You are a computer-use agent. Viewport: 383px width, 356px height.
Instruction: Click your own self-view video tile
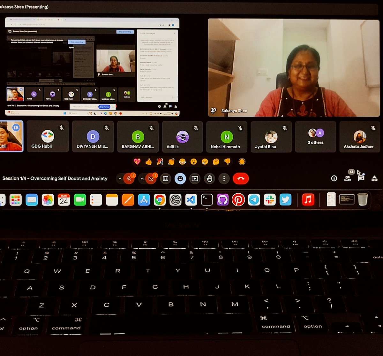click(11, 136)
